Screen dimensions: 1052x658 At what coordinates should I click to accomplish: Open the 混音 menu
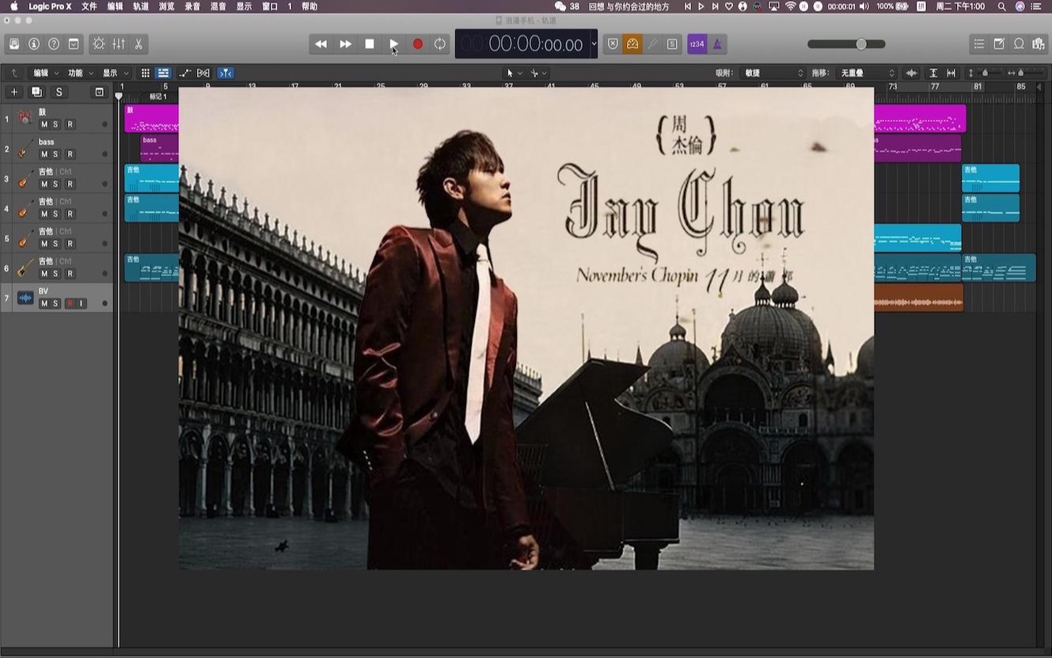click(x=218, y=6)
